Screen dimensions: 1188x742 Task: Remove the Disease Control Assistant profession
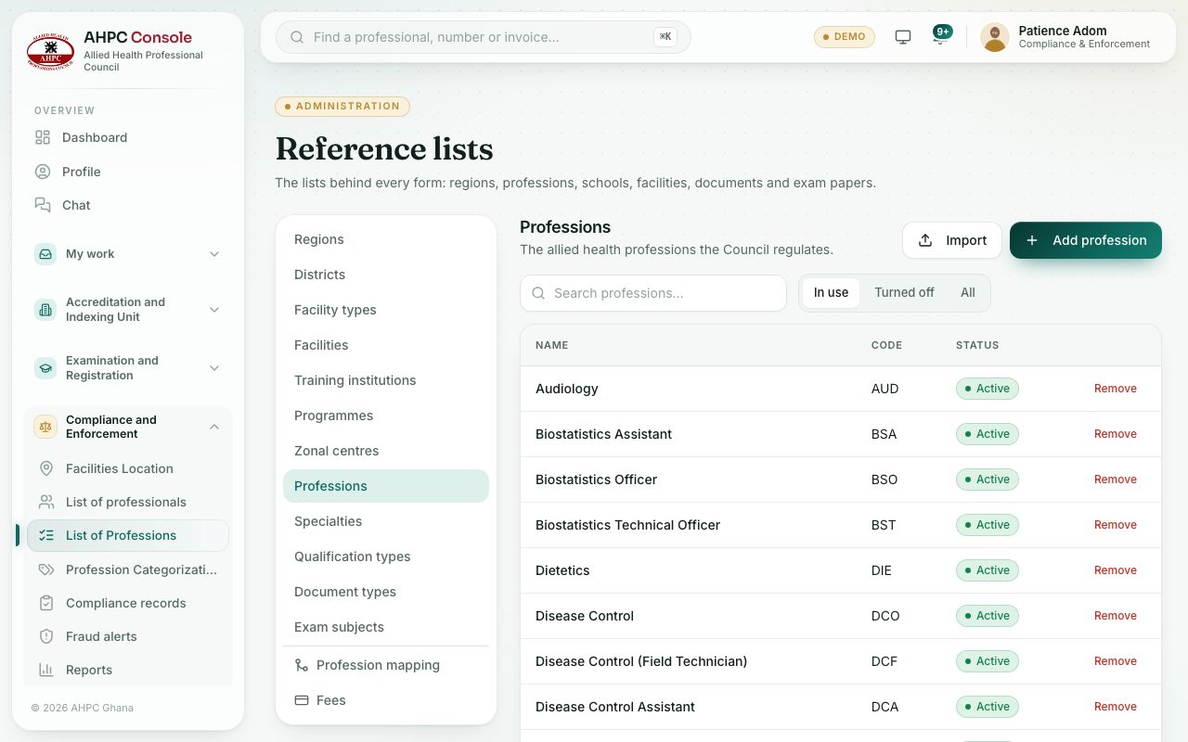coord(1116,707)
